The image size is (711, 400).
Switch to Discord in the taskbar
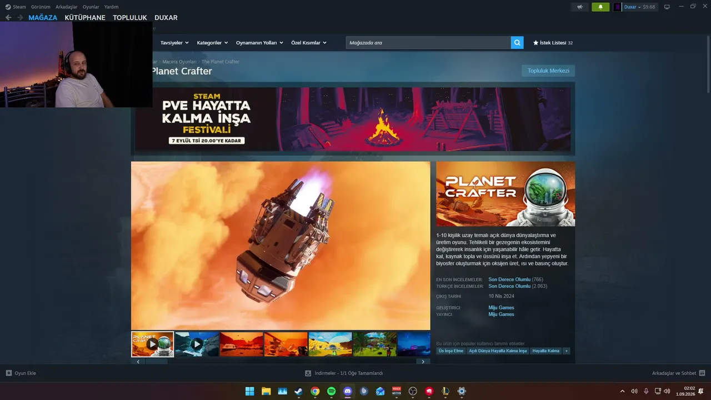point(348,391)
